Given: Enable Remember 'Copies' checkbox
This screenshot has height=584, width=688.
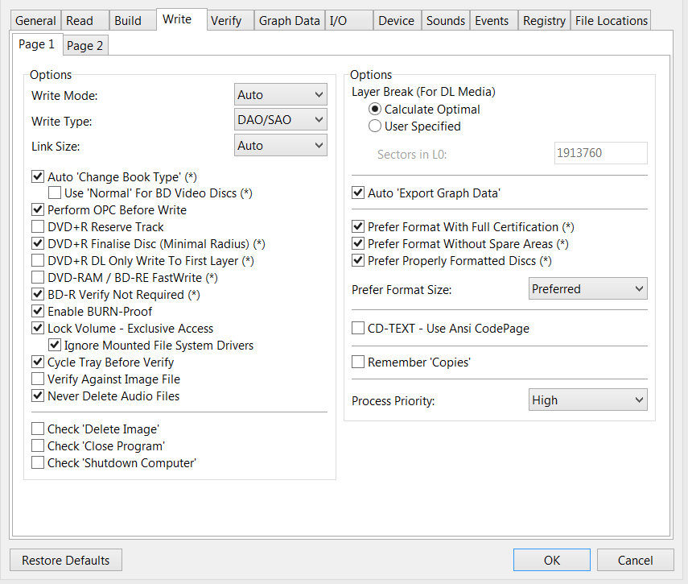Looking at the screenshot, I should pyautogui.click(x=358, y=362).
